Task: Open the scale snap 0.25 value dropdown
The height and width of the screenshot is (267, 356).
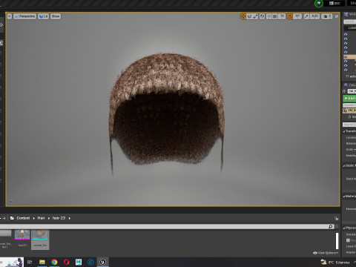Action: 314,16
